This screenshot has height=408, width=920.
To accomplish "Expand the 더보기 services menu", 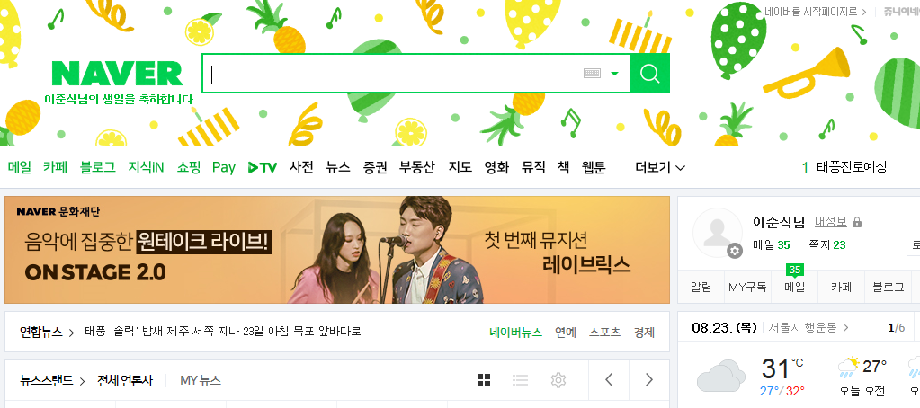I will 660,168.
